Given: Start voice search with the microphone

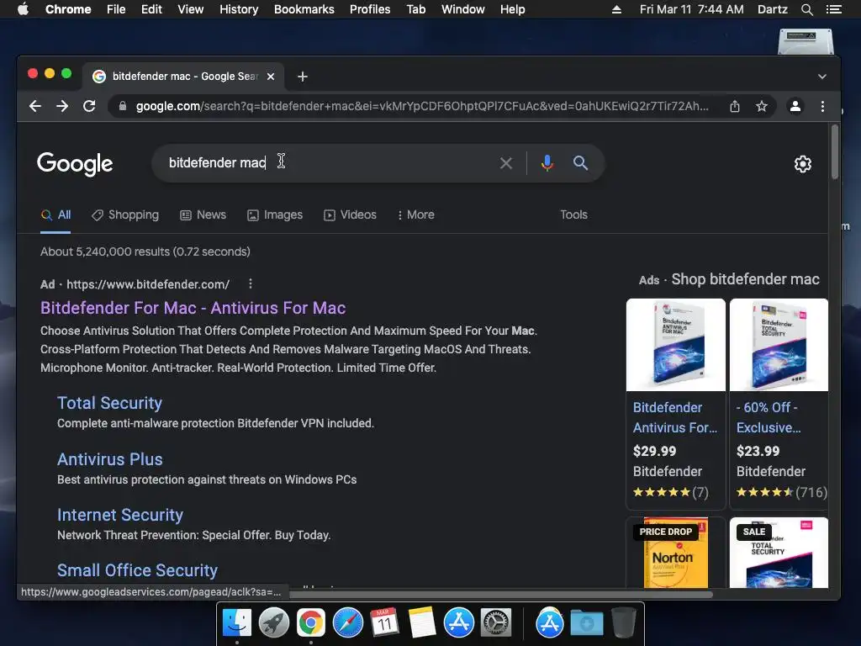Looking at the screenshot, I should pyautogui.click(x=547, y=163).
